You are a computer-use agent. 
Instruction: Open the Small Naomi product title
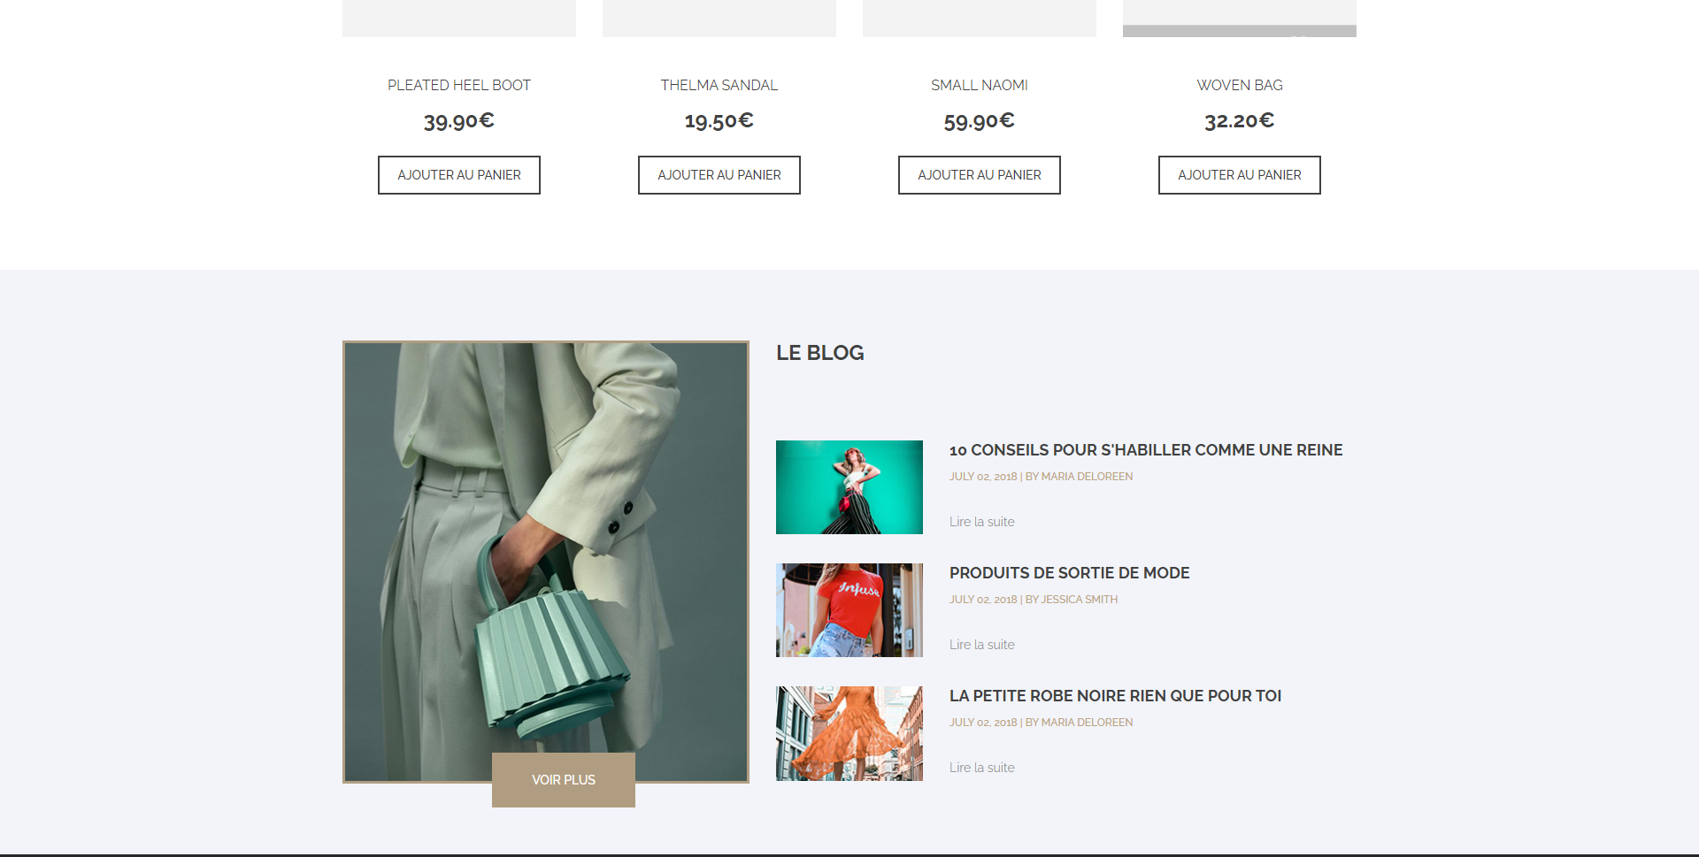[979, 85]
